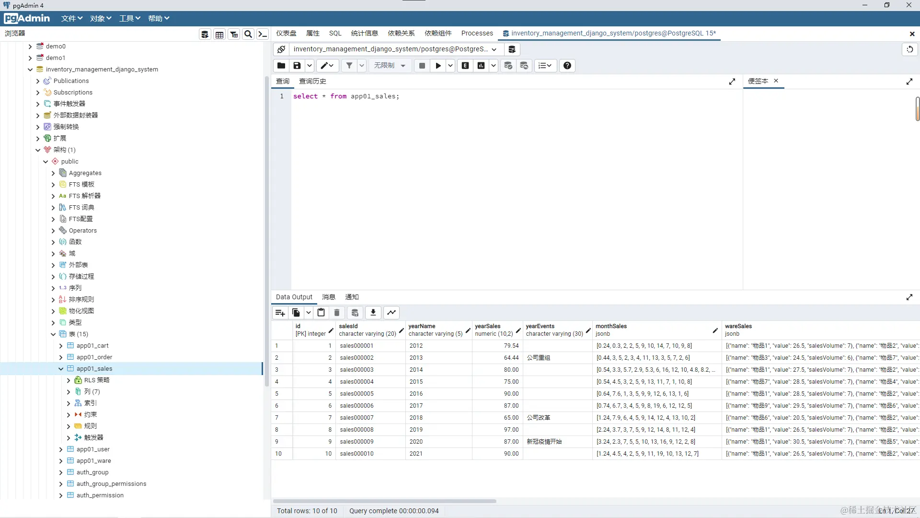Open execute options dropdown arrow
920x518 pixels.
450,66
